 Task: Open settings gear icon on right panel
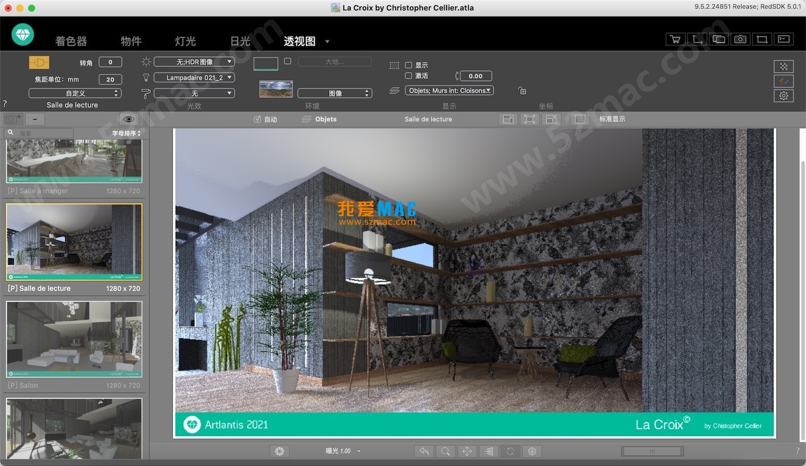pyautogui.click(x=784, y=96)
